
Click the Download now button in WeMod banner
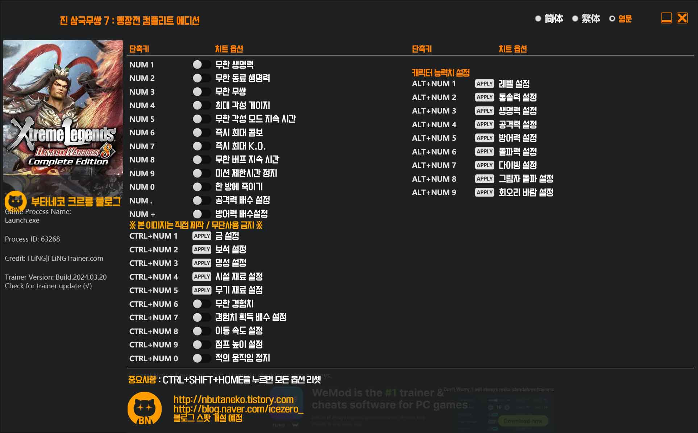tap(523, 421)
